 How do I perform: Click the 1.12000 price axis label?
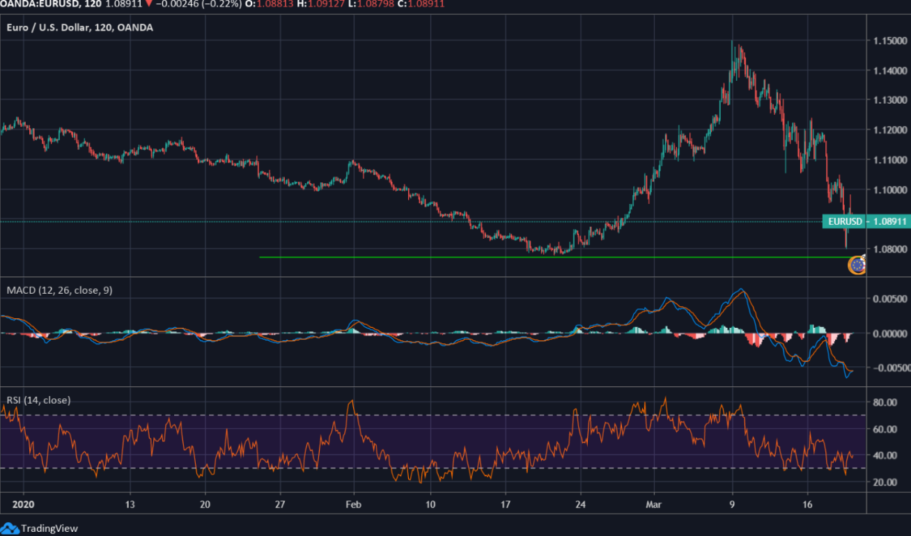(x=889, y=130)
